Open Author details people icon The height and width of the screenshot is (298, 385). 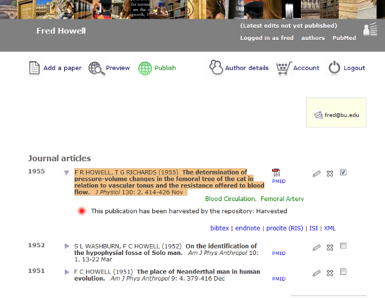coord(216,67)
